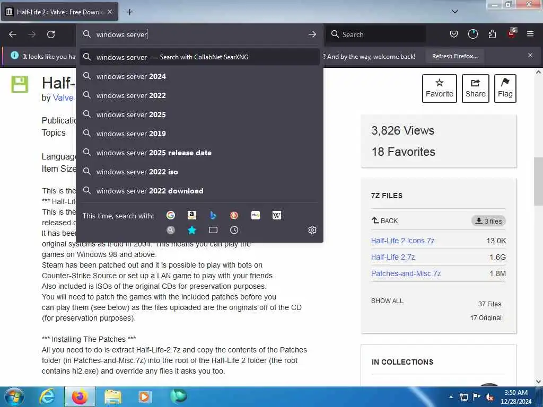Open search settings gear in dropdown
This screenshot has height=407, width=543.
click(312, 230)
